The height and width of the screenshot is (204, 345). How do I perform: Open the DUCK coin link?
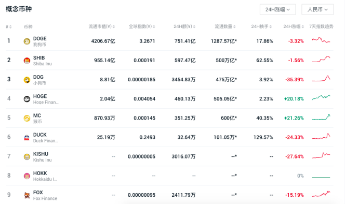[x=46, y=138]
